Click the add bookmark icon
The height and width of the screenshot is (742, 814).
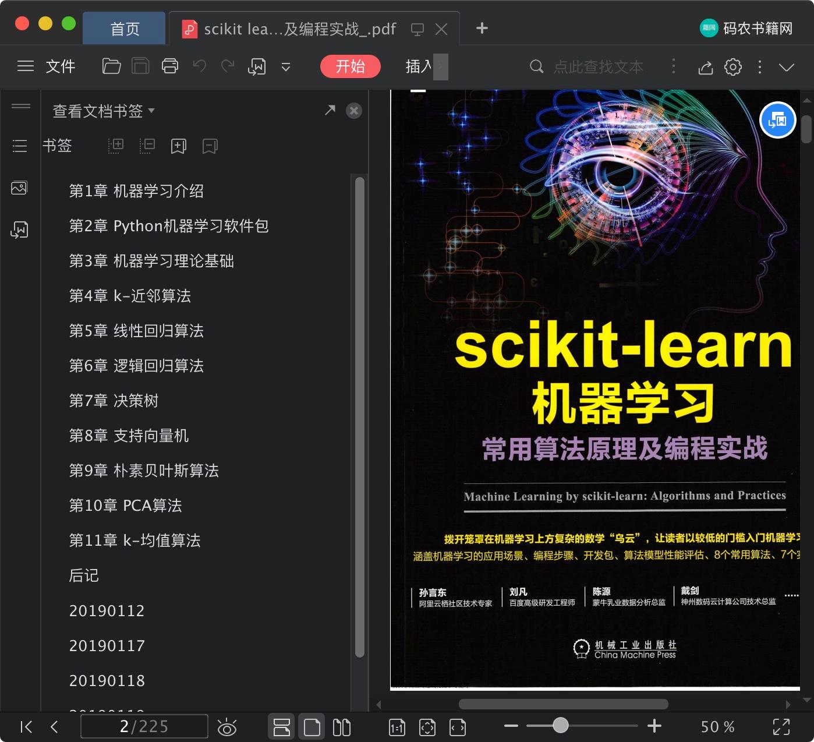(x=179, y=146)
